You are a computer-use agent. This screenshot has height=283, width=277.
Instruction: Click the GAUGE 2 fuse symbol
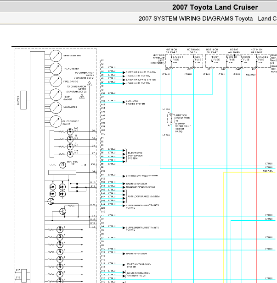[256, 60]
